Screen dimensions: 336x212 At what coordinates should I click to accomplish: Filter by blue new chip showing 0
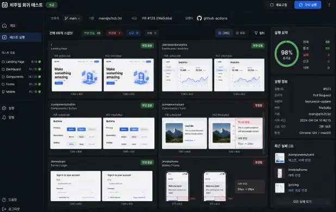(x=133, y=33)
